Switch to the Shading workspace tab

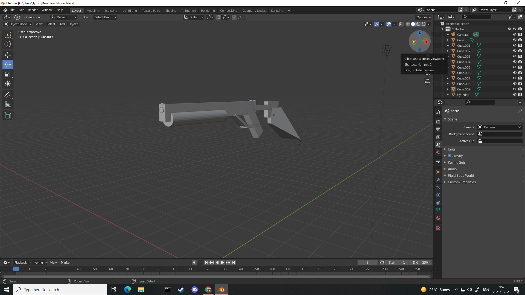pyautogui.click(x=171, y=10)
